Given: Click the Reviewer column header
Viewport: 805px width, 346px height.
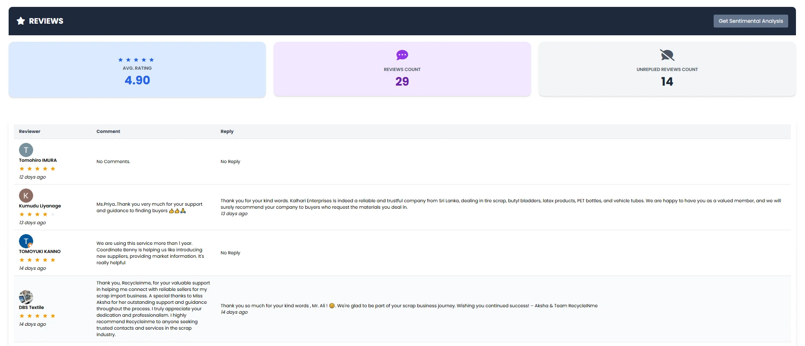Looking at the screenshot, I should [x=30, y=132].
